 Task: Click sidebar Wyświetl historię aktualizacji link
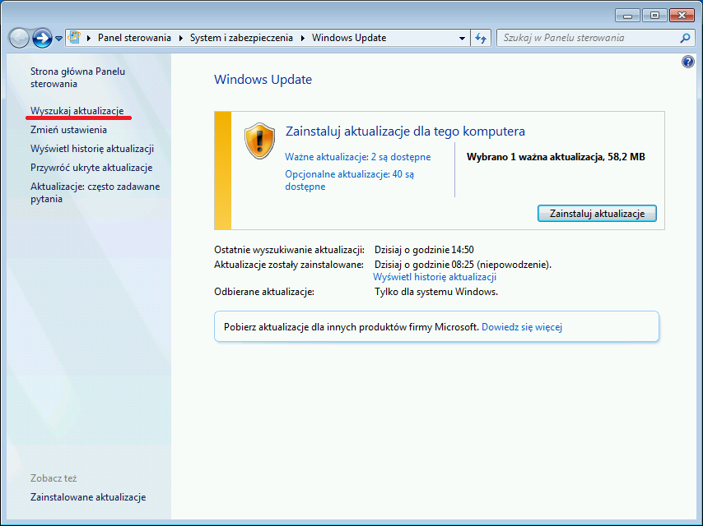pos(92,149)
